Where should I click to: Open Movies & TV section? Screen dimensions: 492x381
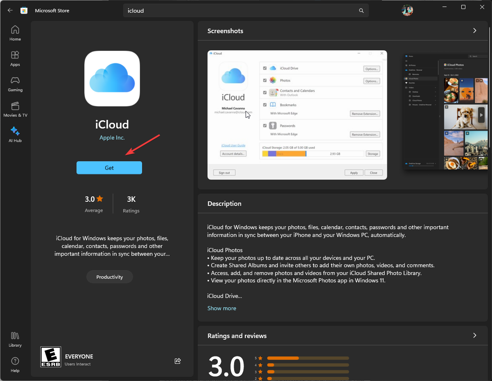point(15,110)
